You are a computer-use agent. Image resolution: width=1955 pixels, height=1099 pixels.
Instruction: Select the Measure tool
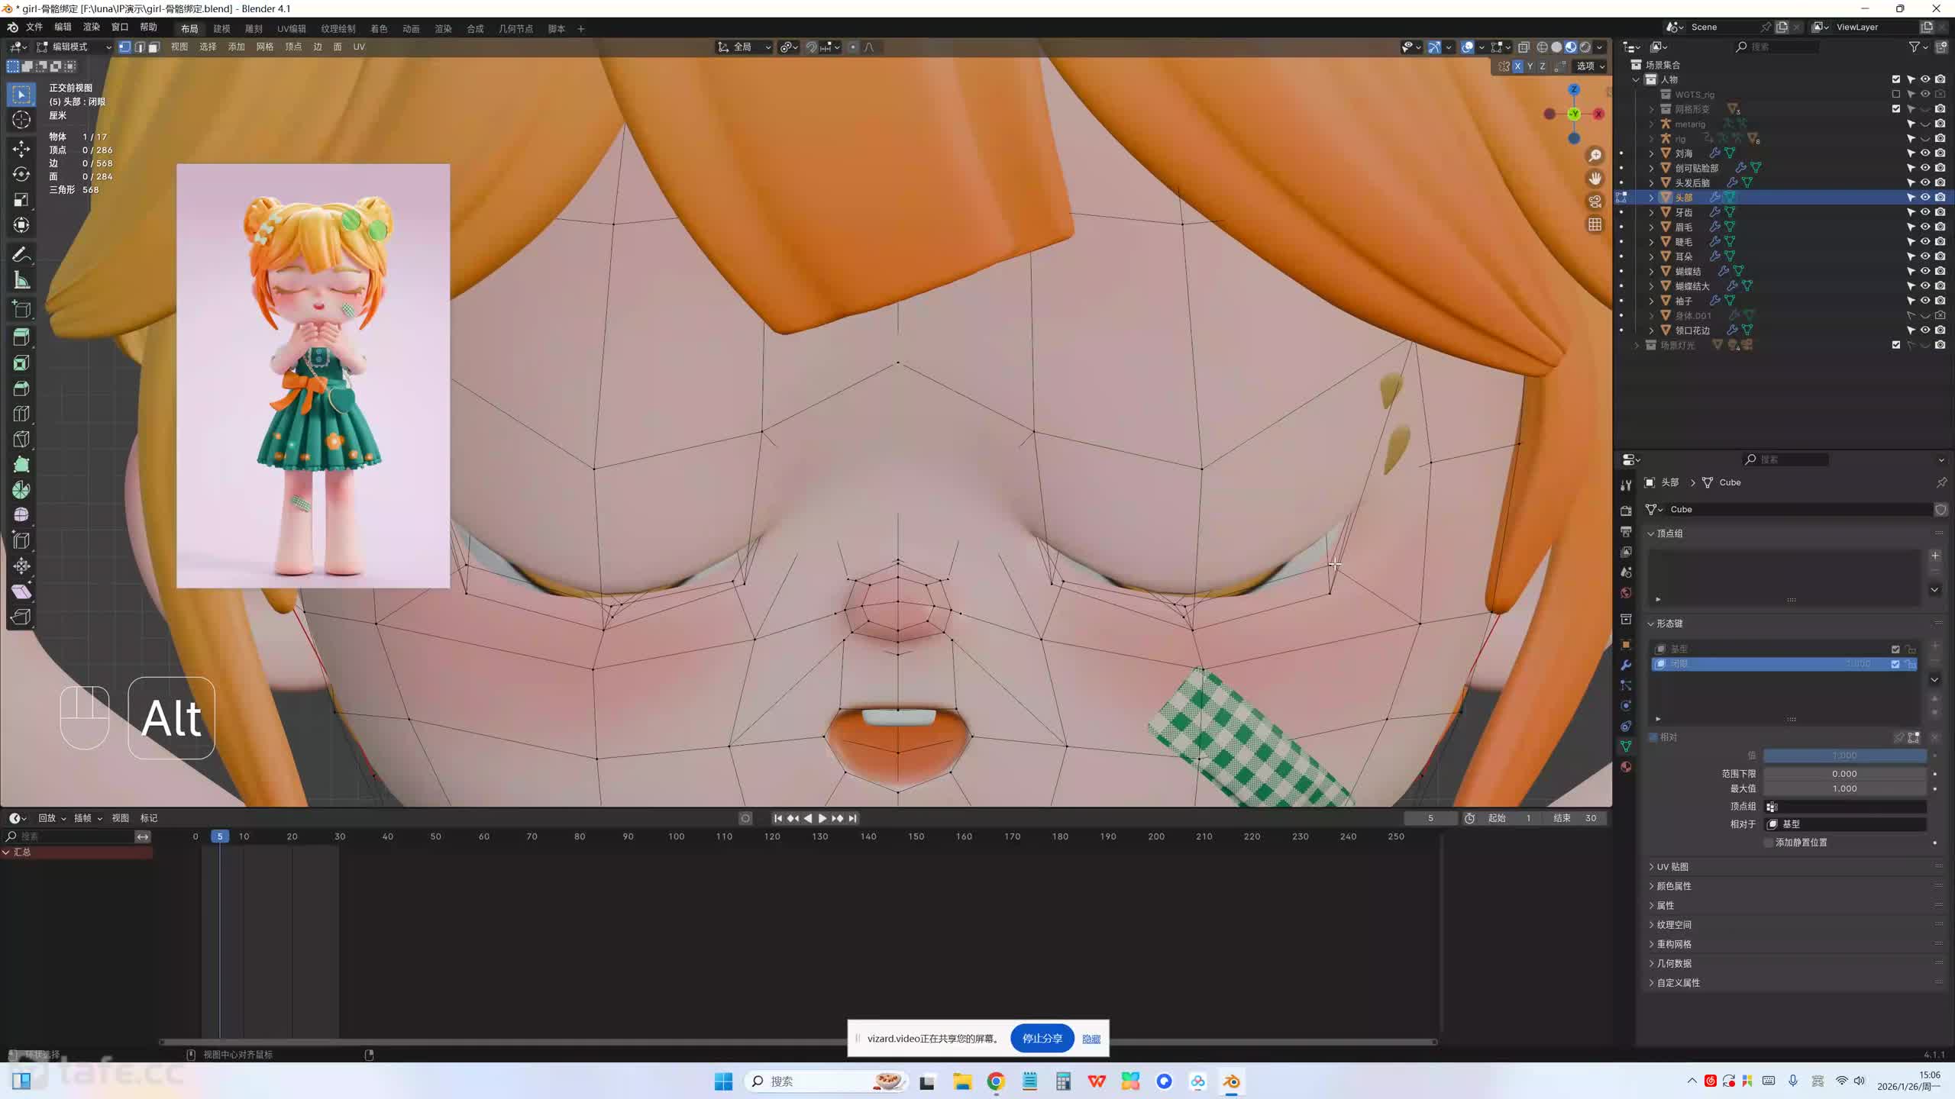coord(21,280)
